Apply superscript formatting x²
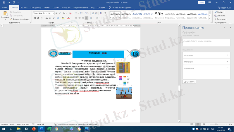 54,18
